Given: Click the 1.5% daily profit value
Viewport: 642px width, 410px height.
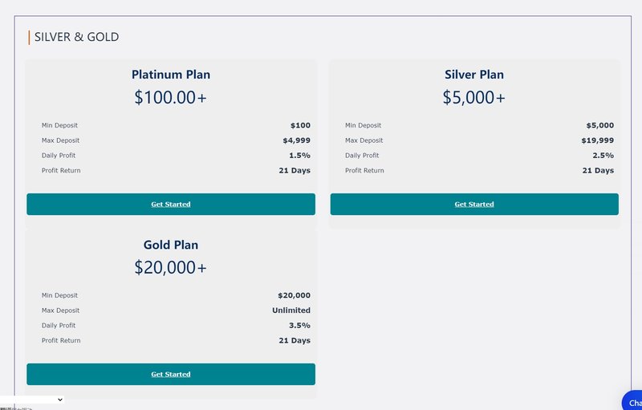Looking at the screenshot, I should coord(299,156).
